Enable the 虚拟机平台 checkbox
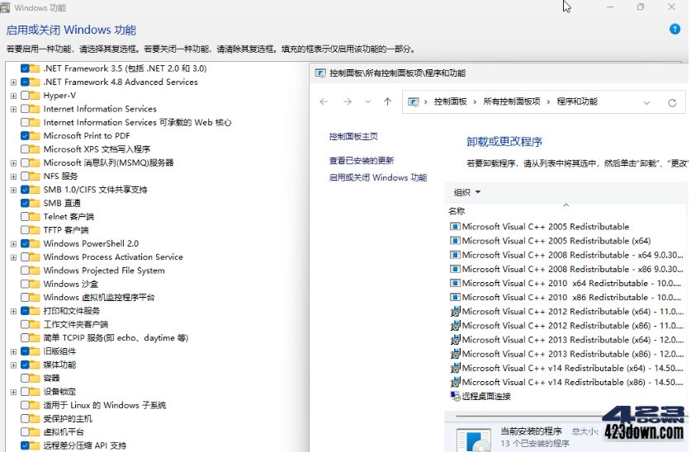Viewport: 691px width, 452px height. (25, 432)
